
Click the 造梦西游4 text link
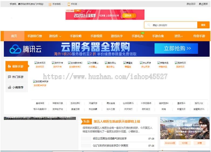pyautogui.click(x=164, y=103)
